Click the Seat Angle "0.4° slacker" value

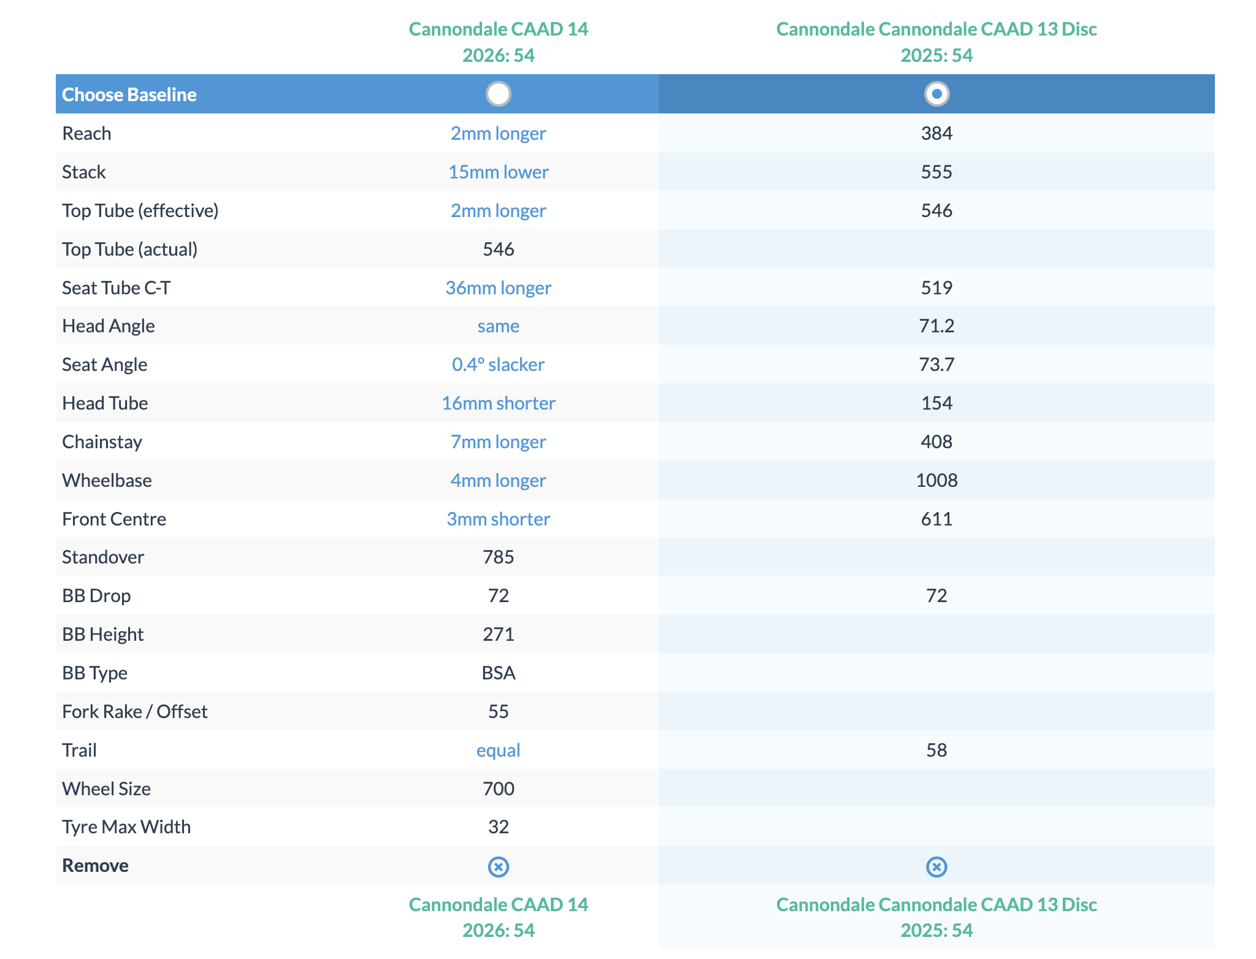tap(498, 364)
